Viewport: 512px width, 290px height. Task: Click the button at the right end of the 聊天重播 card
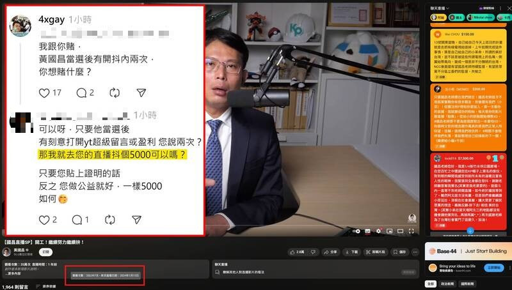pos(408,271)
